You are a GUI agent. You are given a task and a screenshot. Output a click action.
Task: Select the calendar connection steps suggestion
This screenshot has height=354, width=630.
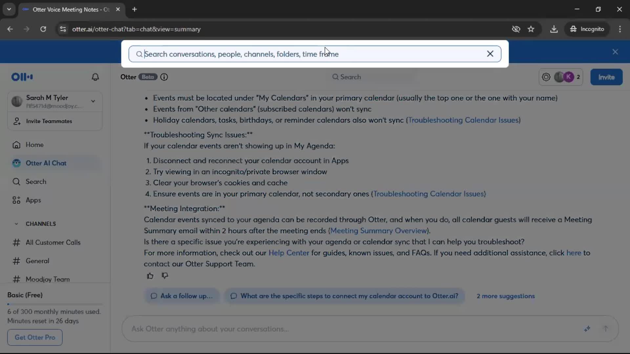coord(344,296)
